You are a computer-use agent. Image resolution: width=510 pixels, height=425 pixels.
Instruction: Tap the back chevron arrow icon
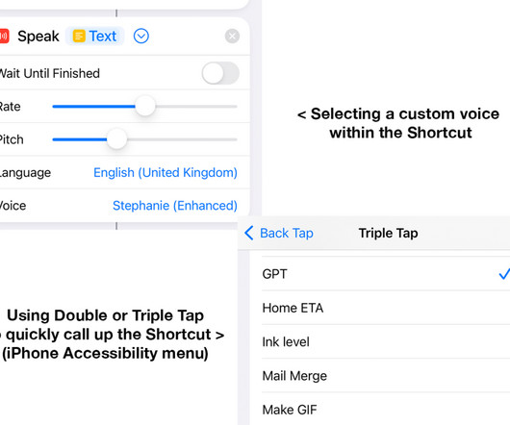pos(249,233)
